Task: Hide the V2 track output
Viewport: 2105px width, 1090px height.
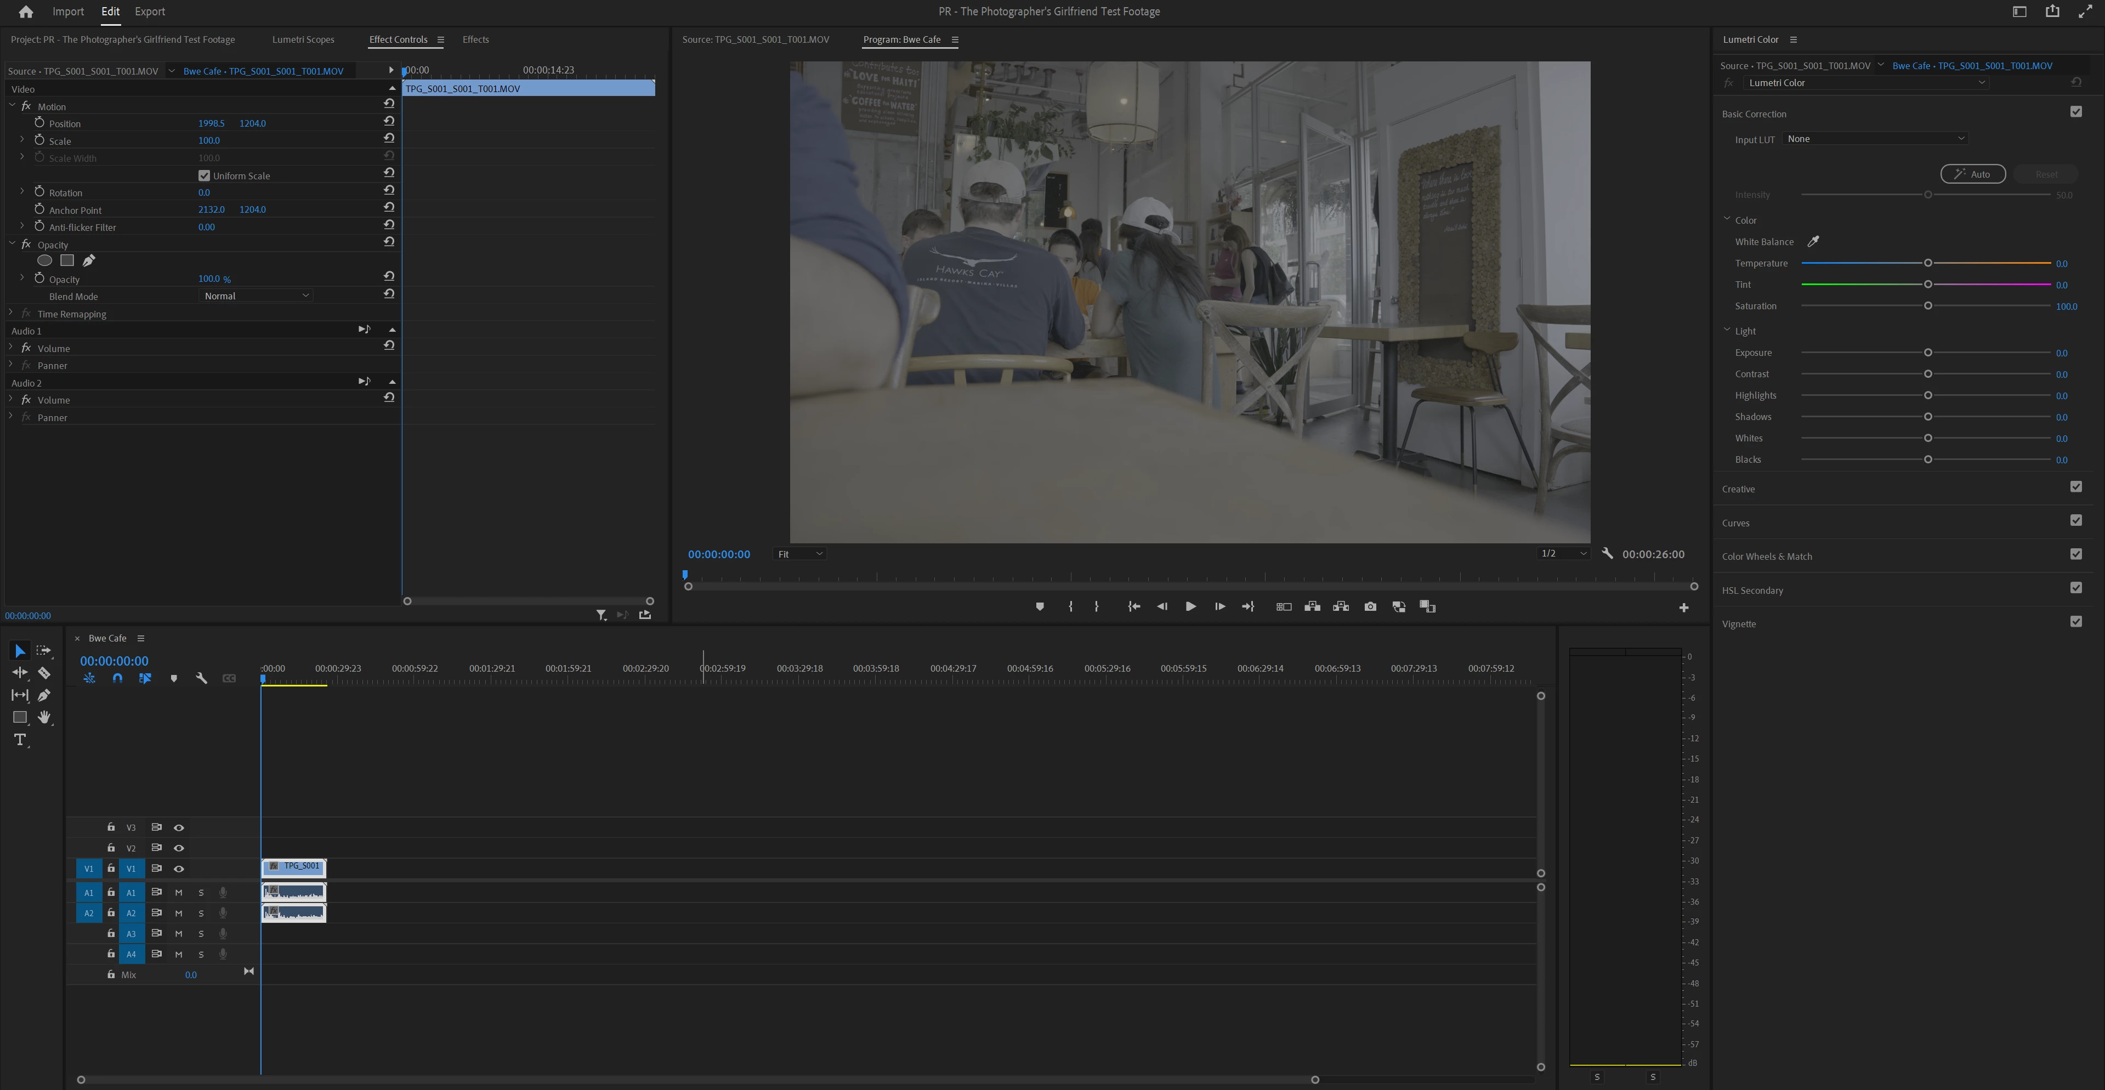Action: [179, 848]
